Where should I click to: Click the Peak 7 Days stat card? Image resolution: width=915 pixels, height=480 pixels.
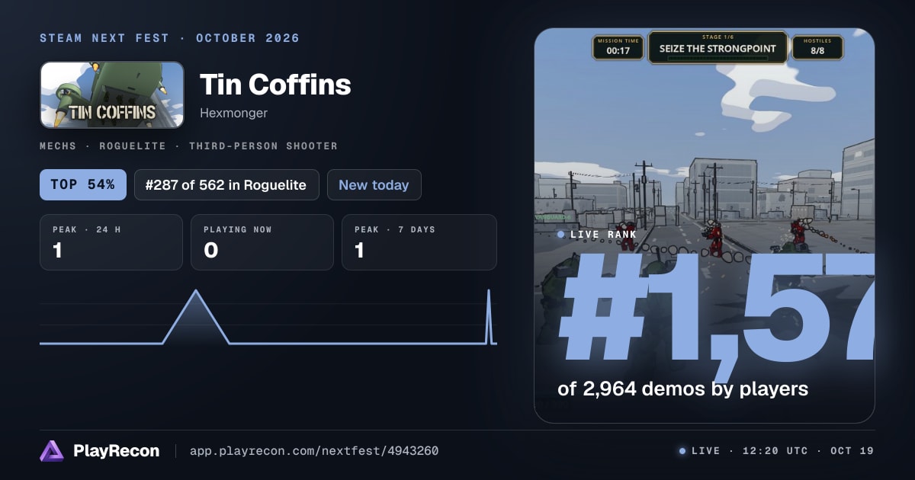tap(419, 242)
